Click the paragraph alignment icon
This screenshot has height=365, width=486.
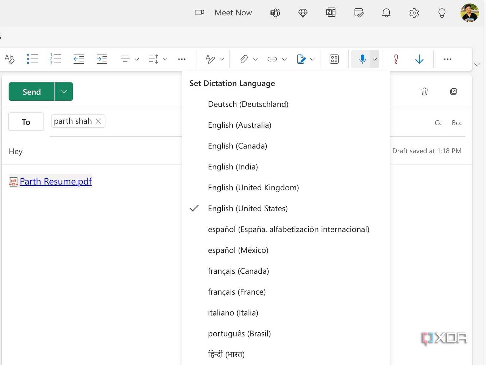[x=125, y=59]
